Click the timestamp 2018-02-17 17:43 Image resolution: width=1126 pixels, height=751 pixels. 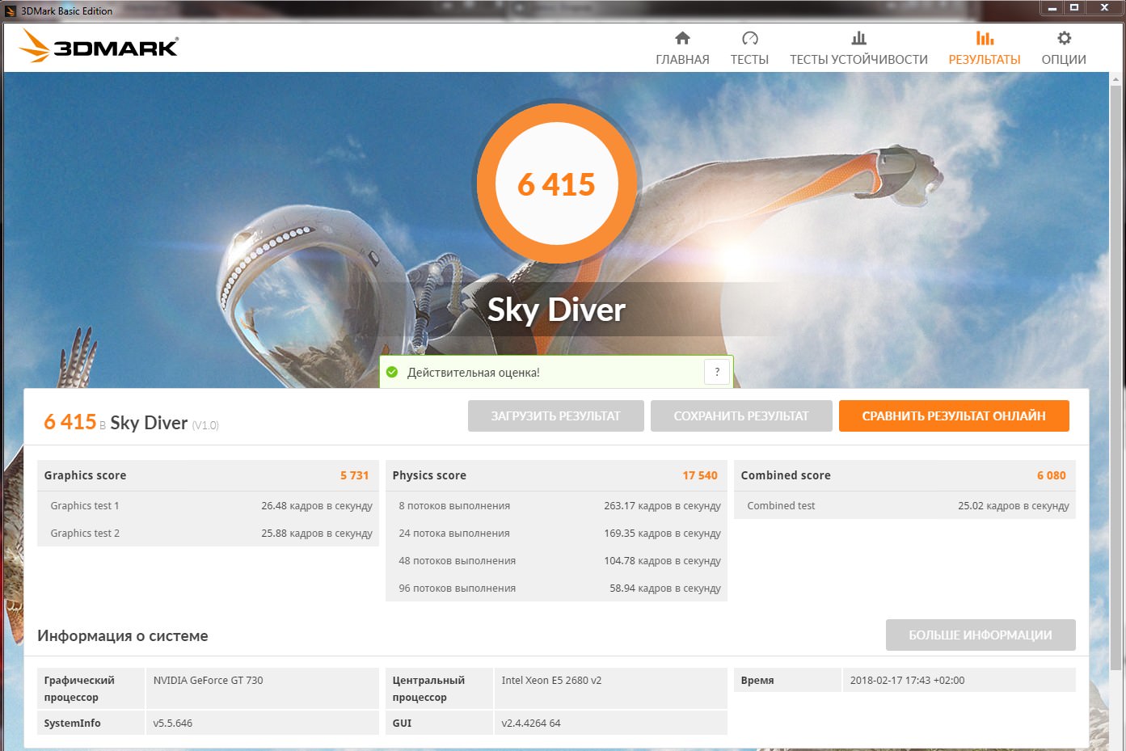point(907,680)
